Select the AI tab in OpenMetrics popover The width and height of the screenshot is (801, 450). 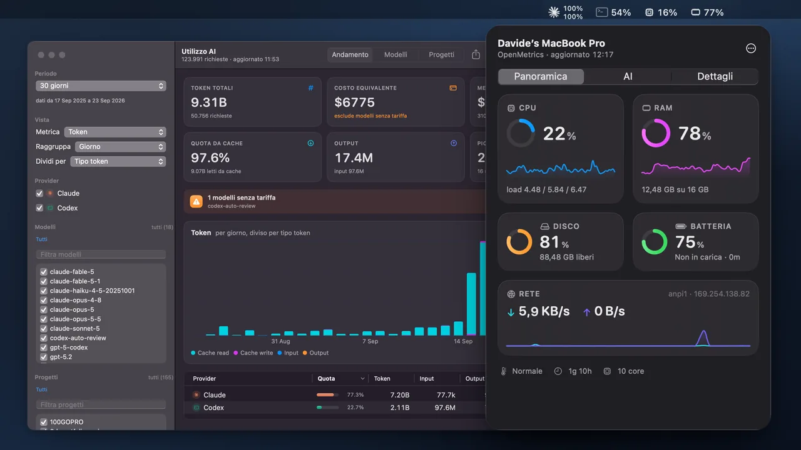(x=628, y=76)
